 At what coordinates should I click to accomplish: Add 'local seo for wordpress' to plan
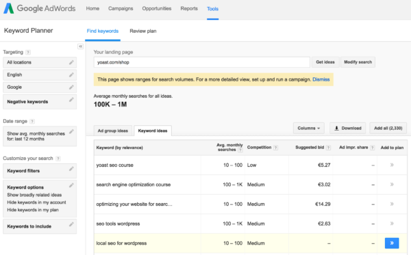coord(392,243)
